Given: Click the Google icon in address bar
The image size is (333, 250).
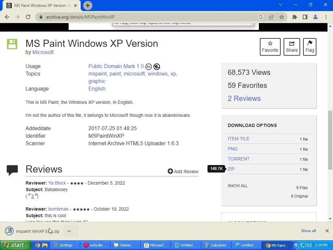Looking at the screenshot, I should [260, 17].
